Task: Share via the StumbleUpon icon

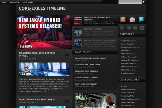Action: (x=135, y=28)
